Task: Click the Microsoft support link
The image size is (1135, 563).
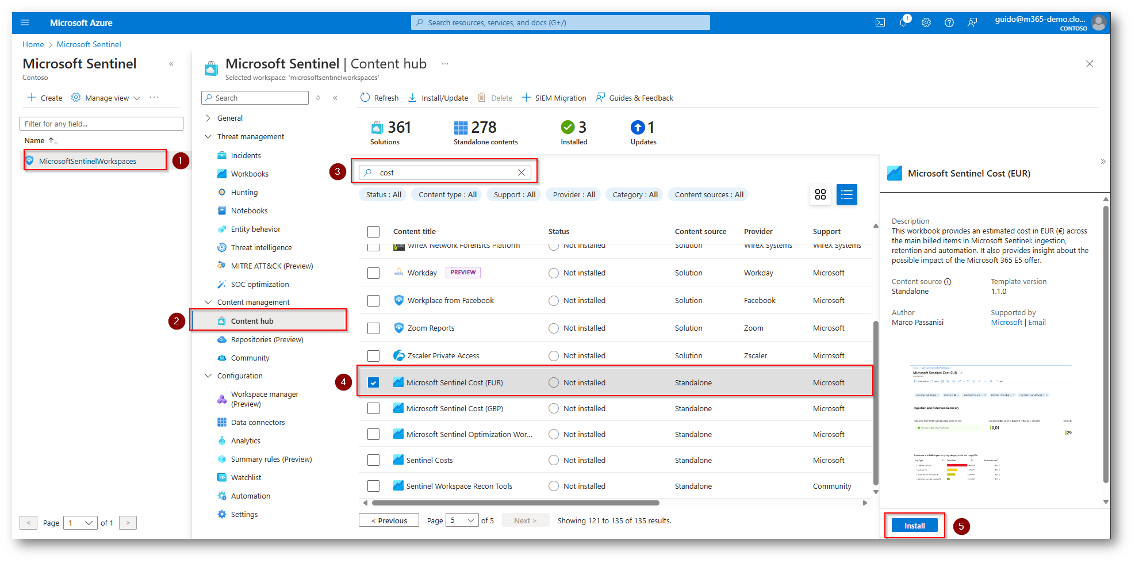Action: point(1006,323)
